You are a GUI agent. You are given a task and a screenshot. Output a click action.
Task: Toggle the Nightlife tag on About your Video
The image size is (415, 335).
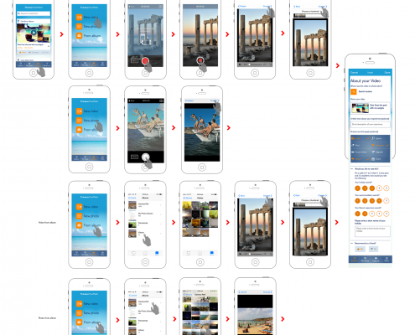pyautogui.click(x=380, y=152)
